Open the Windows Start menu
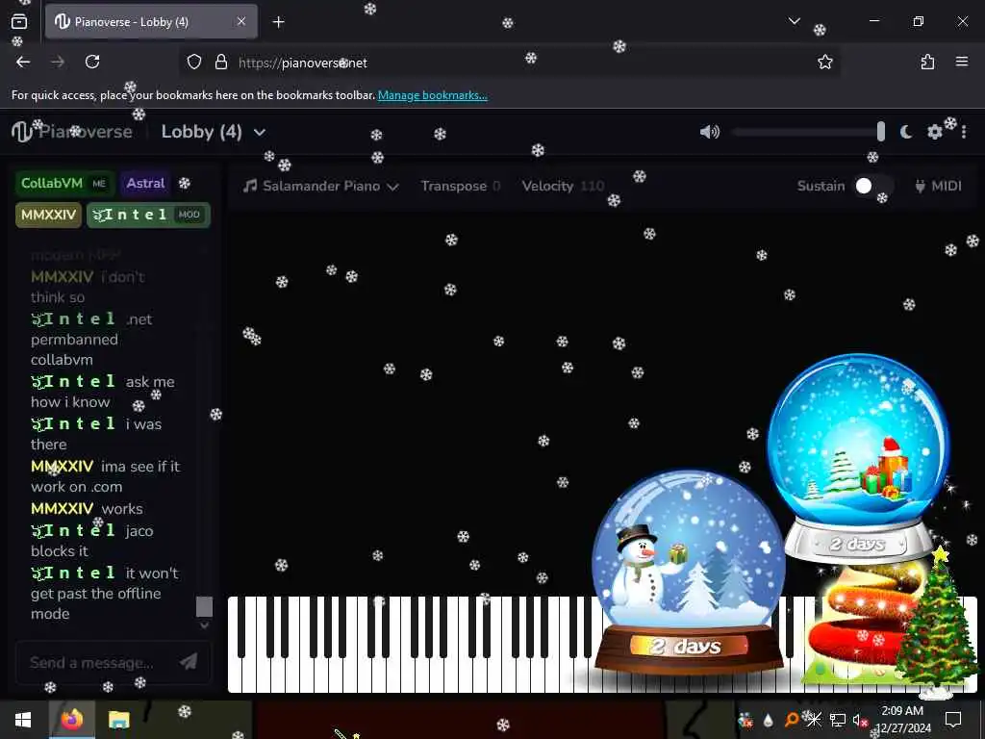The image size is (985, 739). click(23, 720)
